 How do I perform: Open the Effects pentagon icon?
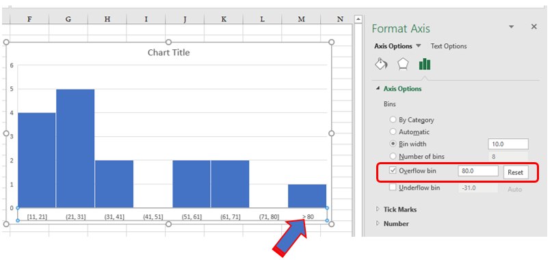point(403,64)
